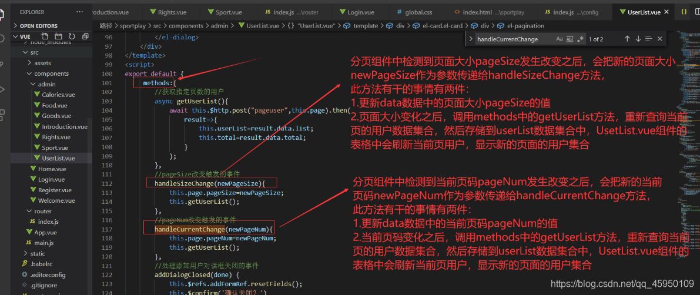700x295 pixels.
Task: Toggle regular expression search option
Action: pyautogui.click(x=580, y=39)
